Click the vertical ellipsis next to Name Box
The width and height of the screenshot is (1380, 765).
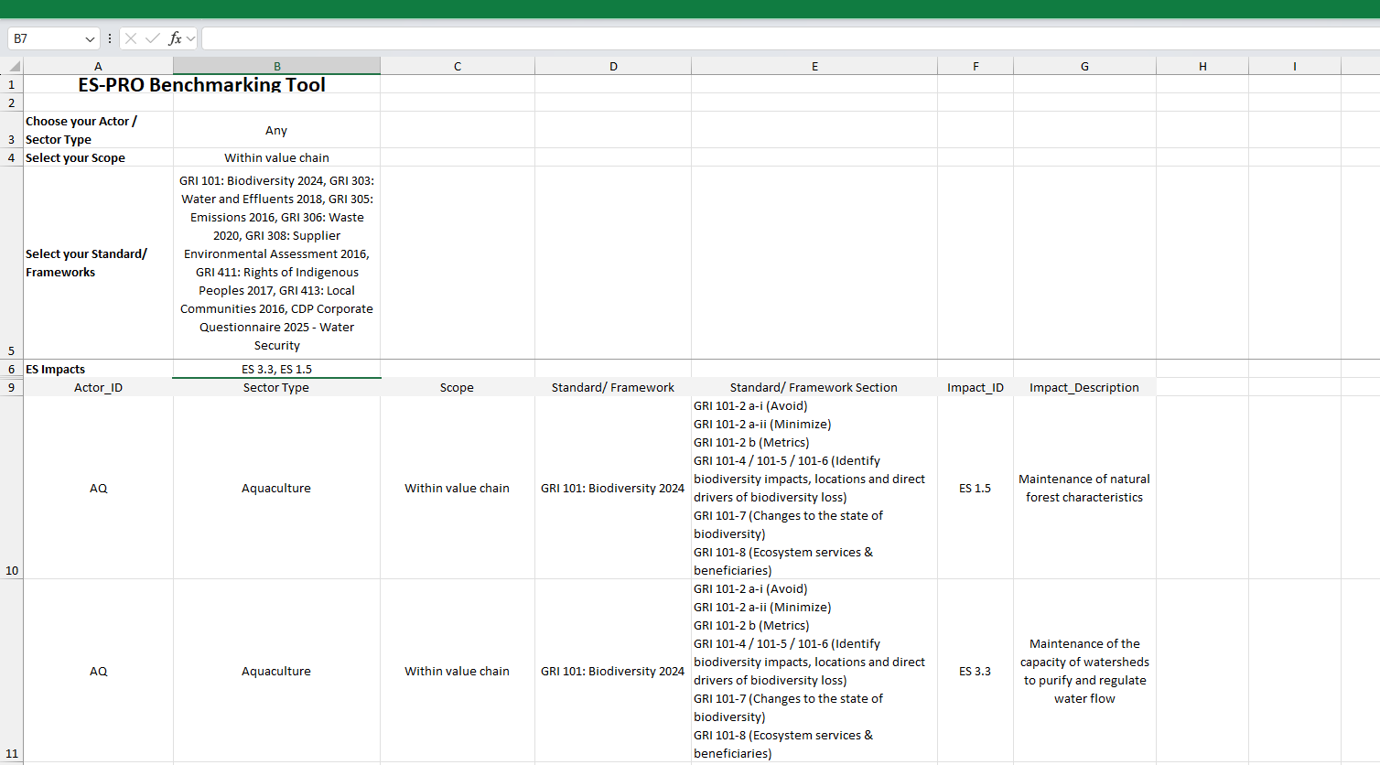108,38
